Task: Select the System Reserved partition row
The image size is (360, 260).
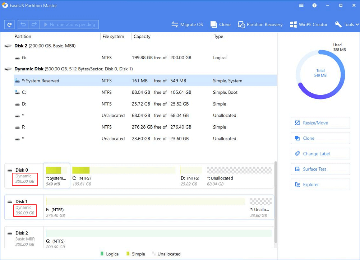Action: [146, 80]
